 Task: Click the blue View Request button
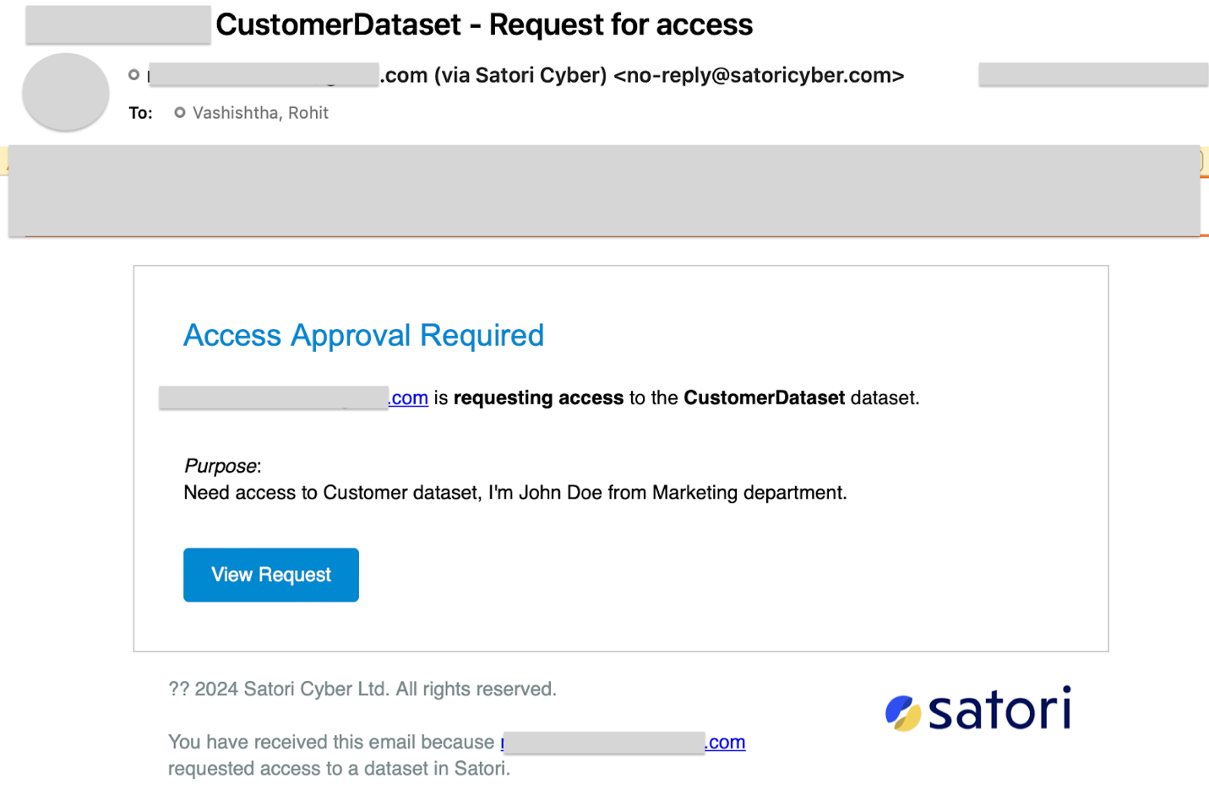pos(270,575)
